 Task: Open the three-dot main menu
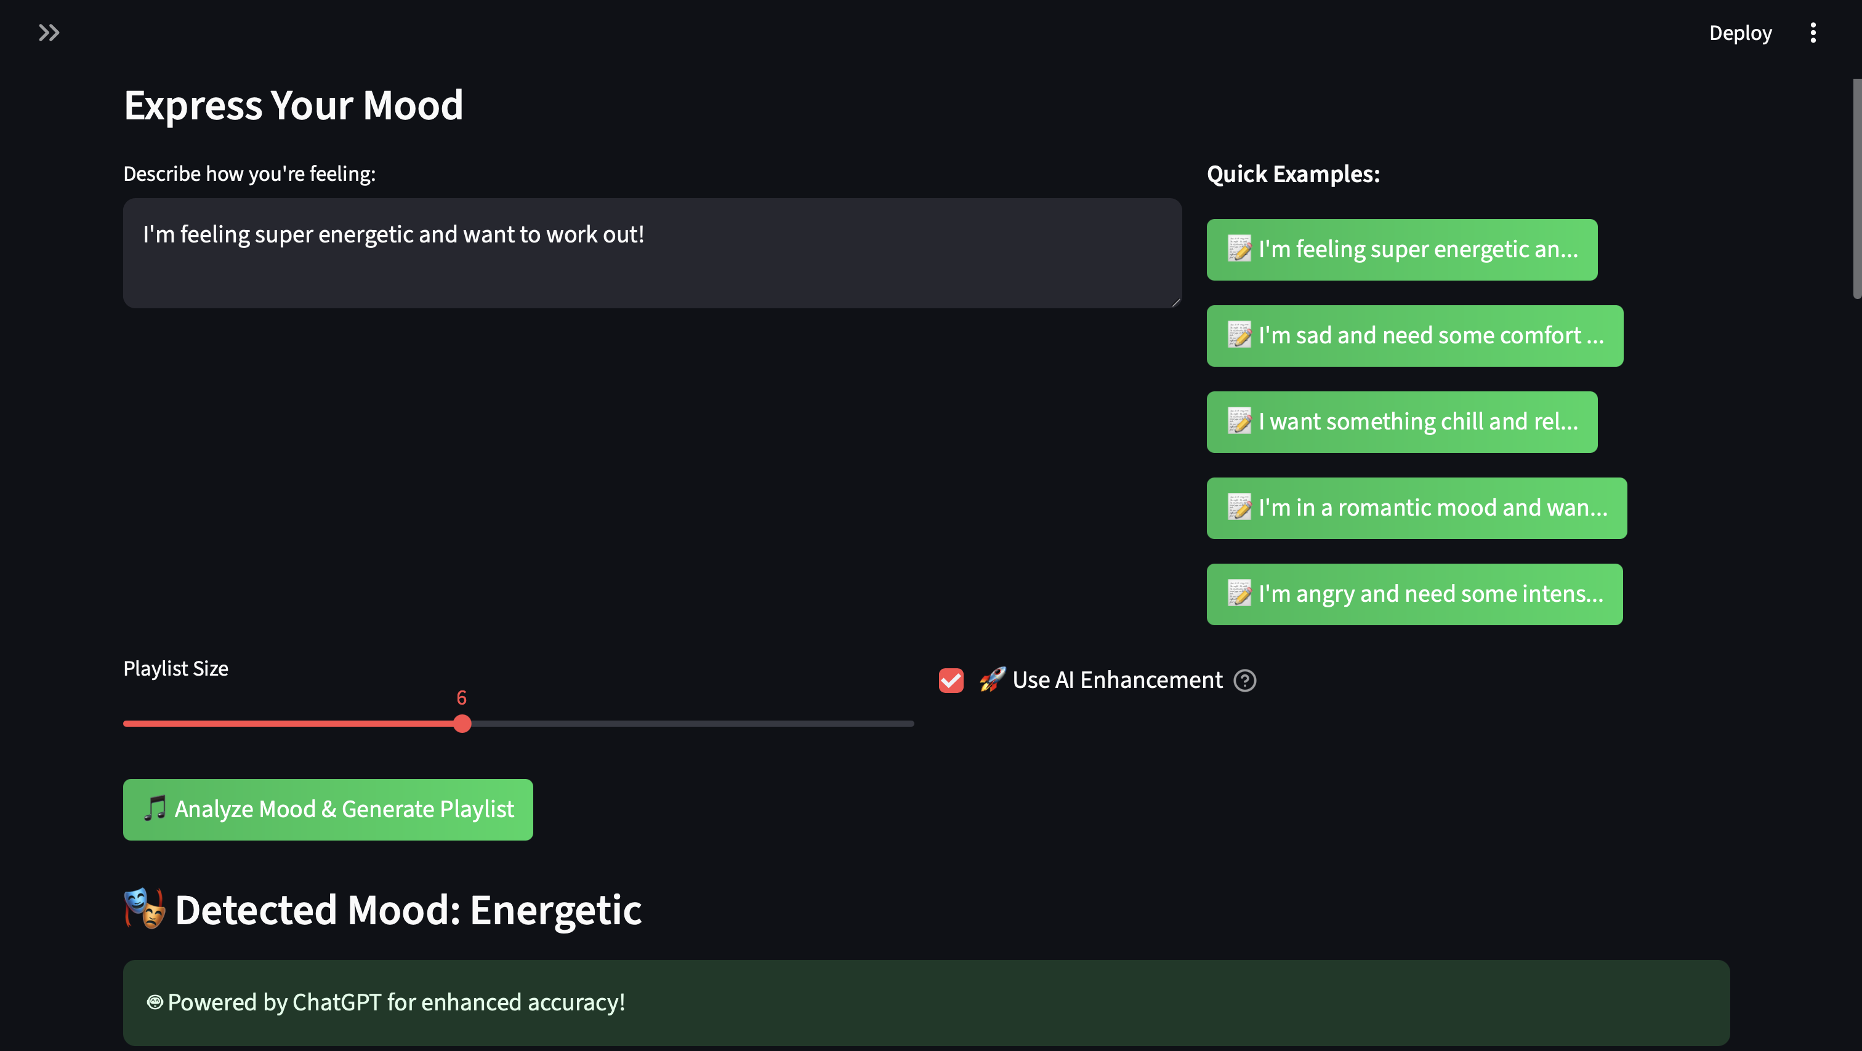(x=1812, y=33)
